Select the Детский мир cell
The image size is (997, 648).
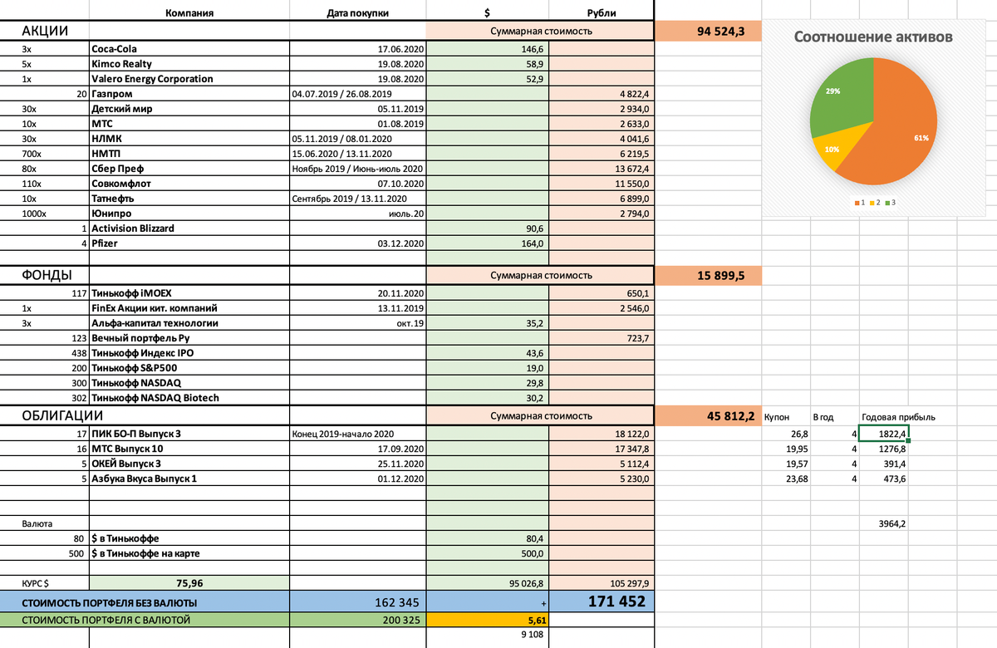tap(189, 109)
